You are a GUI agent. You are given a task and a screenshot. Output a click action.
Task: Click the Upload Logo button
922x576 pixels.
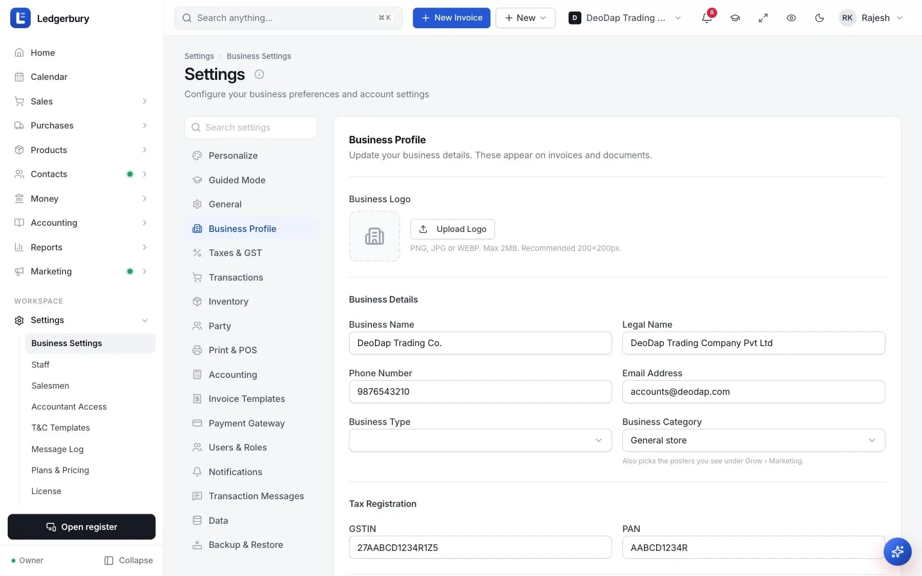pyautogui.click(x=453, y=229)
